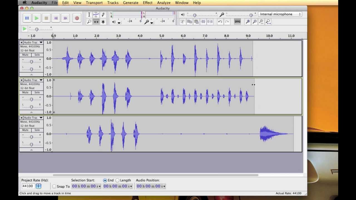Select the Multi-Tool asterisk icon
Image resolution: width=356 pixels, height=200 pixels.
(103, 22)
